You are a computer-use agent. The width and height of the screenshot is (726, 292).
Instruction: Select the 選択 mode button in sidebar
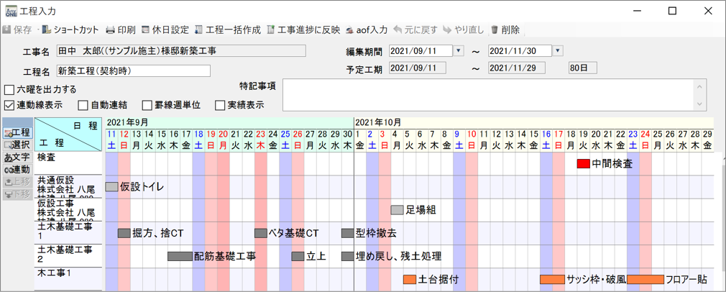pos(17,145)
